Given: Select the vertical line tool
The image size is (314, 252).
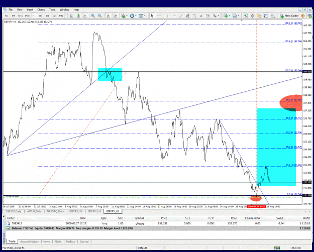Looking at the screenshot, I should pos(167,16).
